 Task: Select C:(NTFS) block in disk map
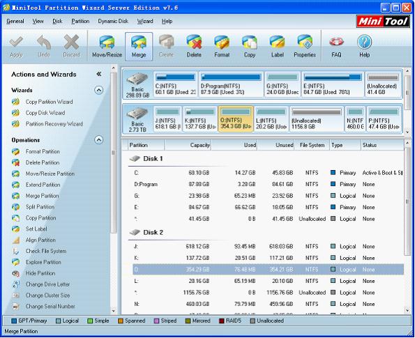176,84
